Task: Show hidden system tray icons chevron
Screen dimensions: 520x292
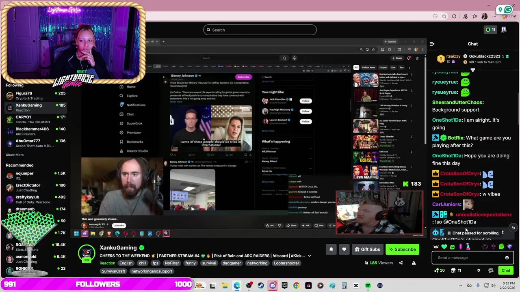Action: 461,286
